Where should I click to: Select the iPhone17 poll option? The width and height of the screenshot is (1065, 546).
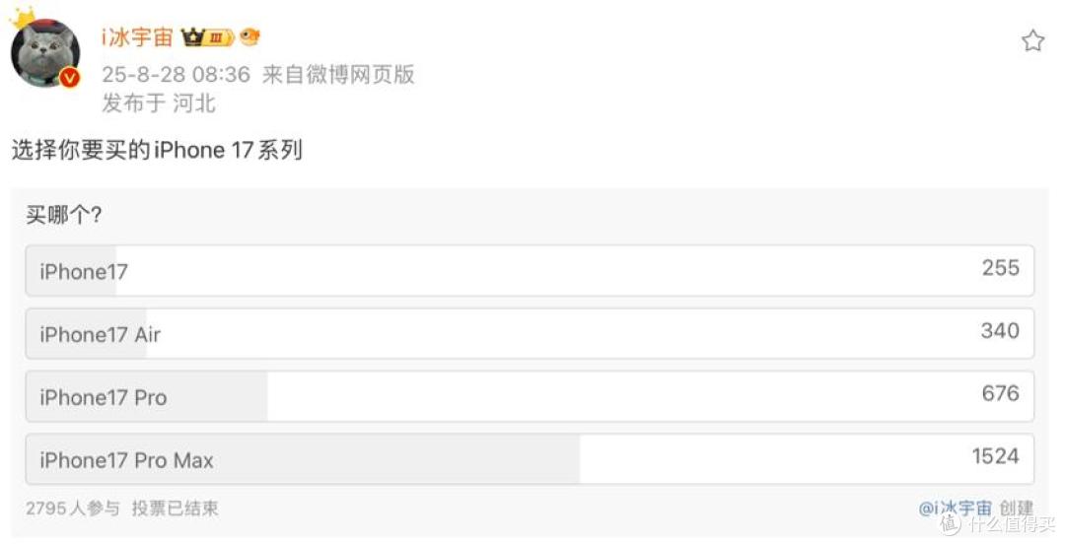(530, 270)
